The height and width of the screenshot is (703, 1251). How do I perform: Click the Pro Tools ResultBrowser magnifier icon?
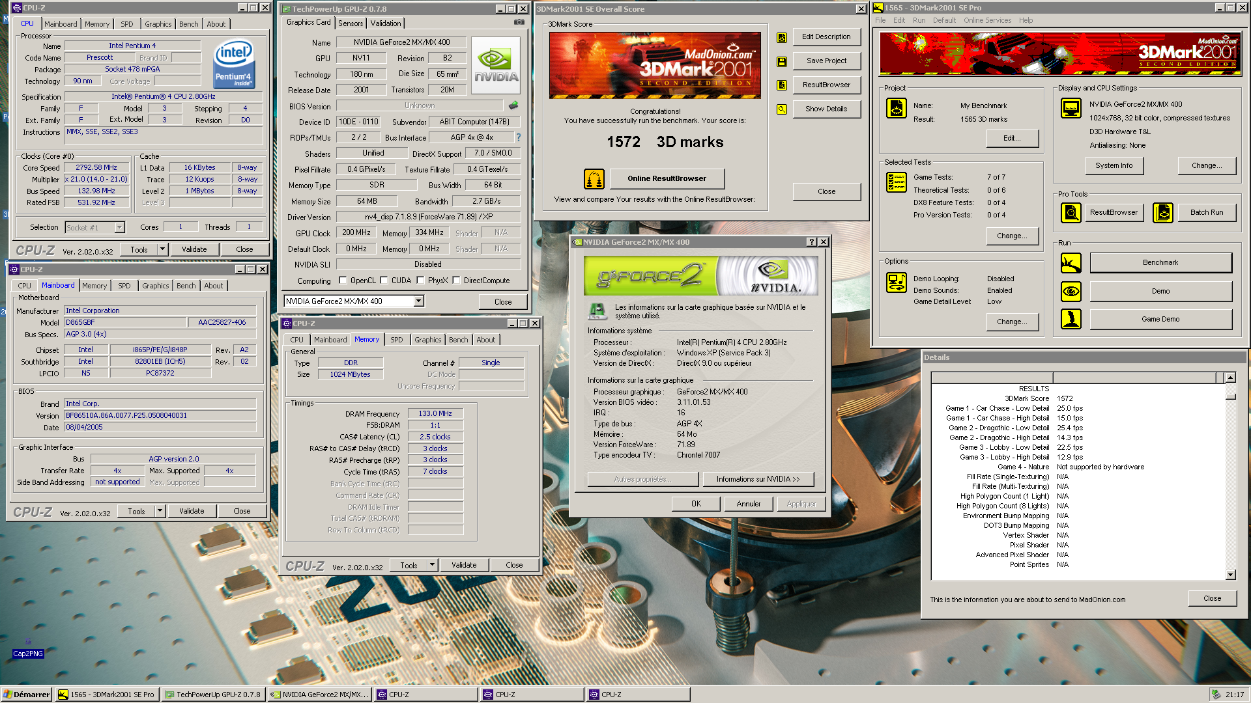(1071, 212)
